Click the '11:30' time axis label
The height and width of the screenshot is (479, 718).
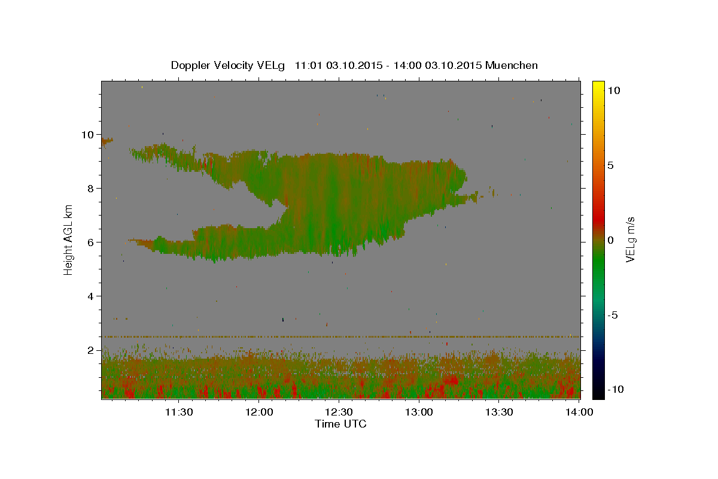[x=179, y=412]
